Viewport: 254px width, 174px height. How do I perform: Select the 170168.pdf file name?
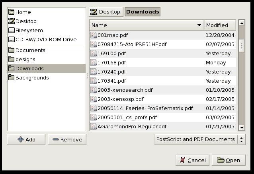pyautogui.click(x=112, y=63)
